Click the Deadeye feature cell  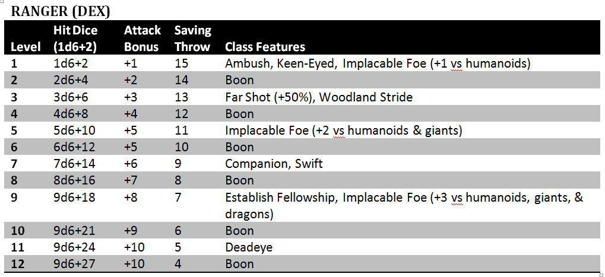click(249, 247)
